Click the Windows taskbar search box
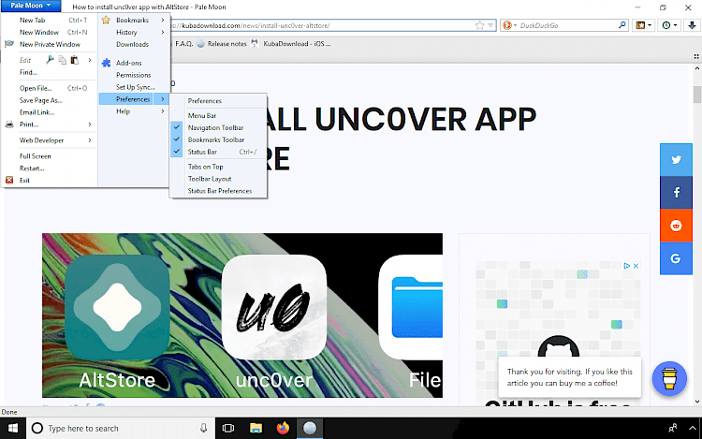 click(121, 429)
